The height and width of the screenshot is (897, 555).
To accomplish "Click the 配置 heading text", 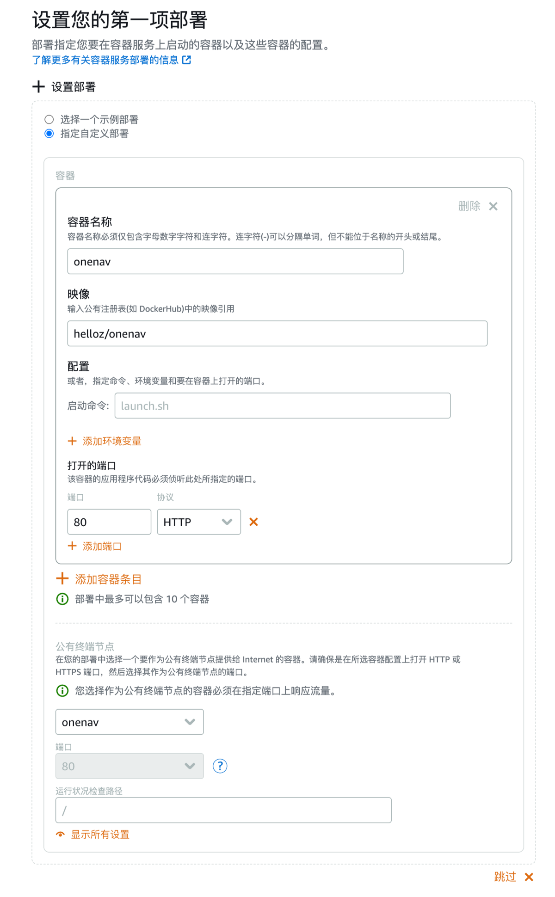I will pos(79,367).
